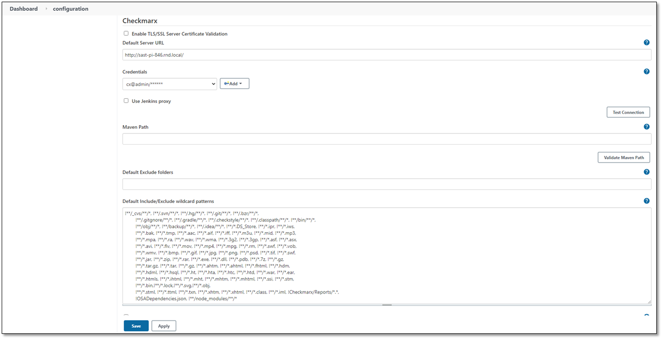
Task: Open help for Maven Path
Action: (647, 127)
